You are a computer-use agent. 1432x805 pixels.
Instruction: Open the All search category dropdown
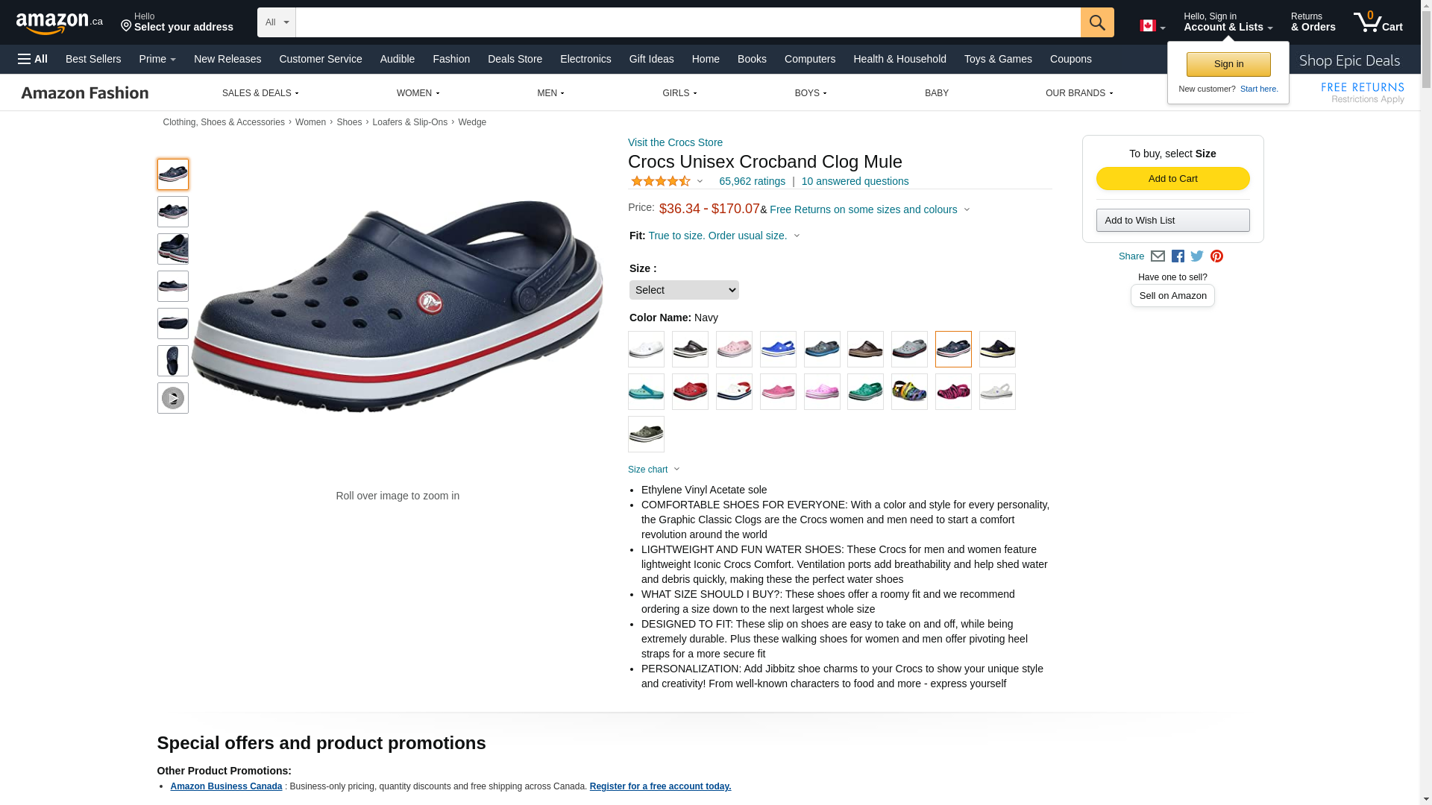tap(277, 22)
